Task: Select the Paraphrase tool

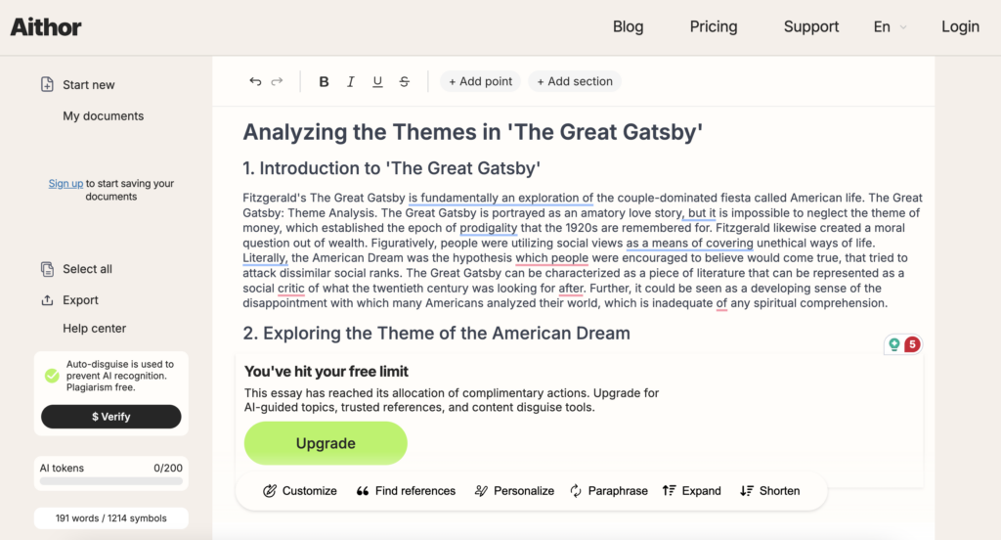Action: click(608, 491)
